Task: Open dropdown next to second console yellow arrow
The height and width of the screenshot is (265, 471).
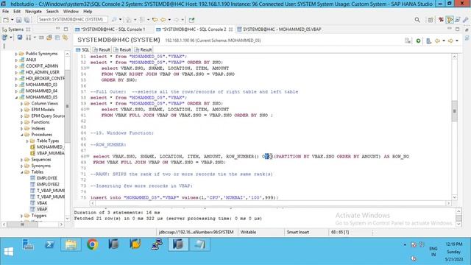Action: (457, 40)
